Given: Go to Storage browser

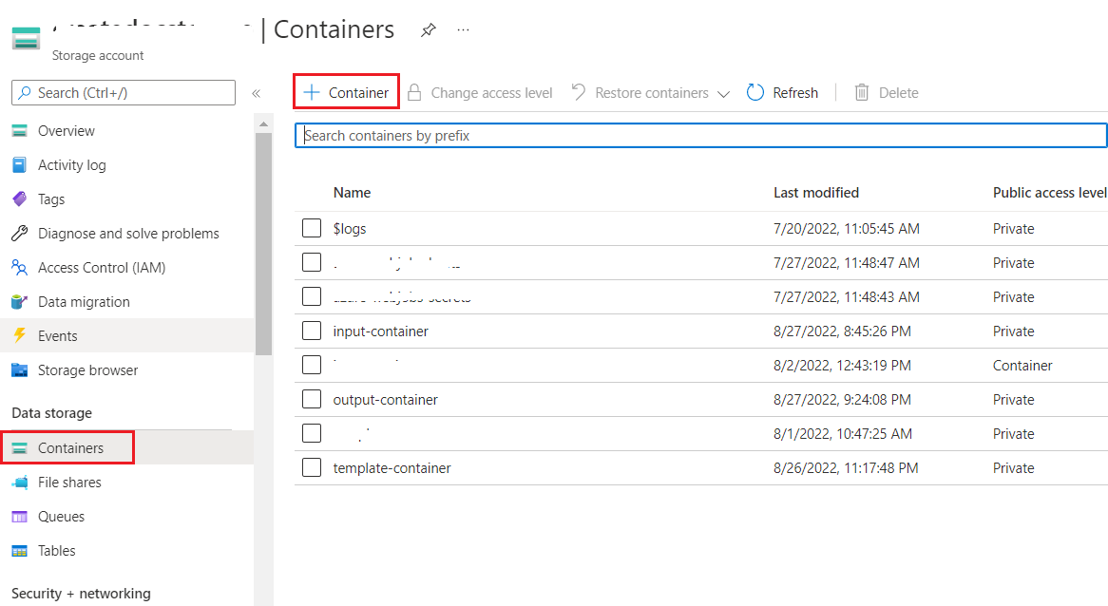Looking at the screenshot, I should (87, 370).
